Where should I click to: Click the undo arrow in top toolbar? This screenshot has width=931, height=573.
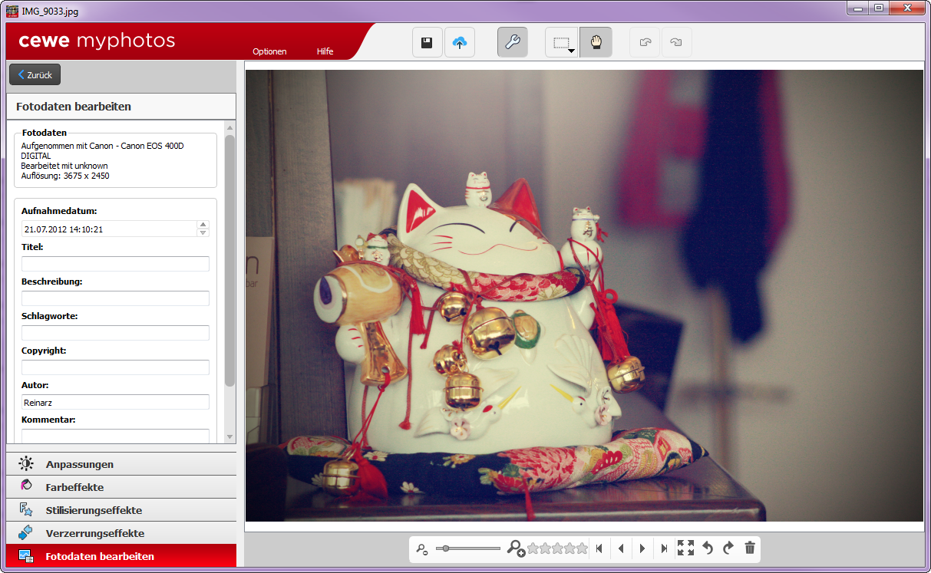[645, 43]
